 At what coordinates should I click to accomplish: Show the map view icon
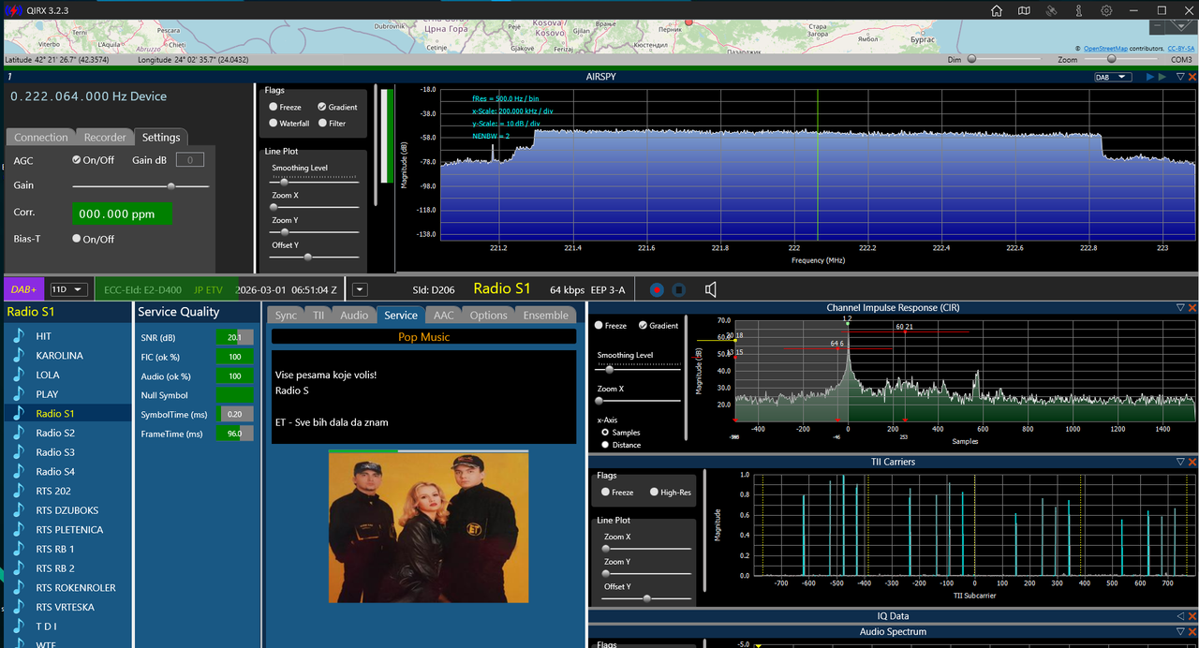pos(1024,11)
